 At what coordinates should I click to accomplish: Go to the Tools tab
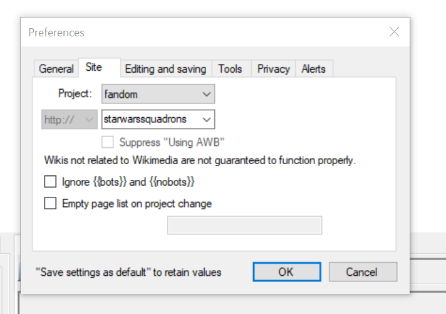click(x=230, y=69)
